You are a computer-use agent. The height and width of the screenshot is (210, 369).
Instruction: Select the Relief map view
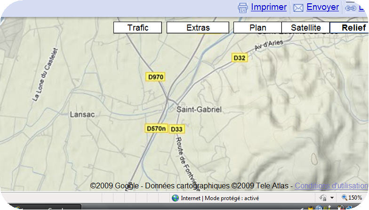coord(349,28)
